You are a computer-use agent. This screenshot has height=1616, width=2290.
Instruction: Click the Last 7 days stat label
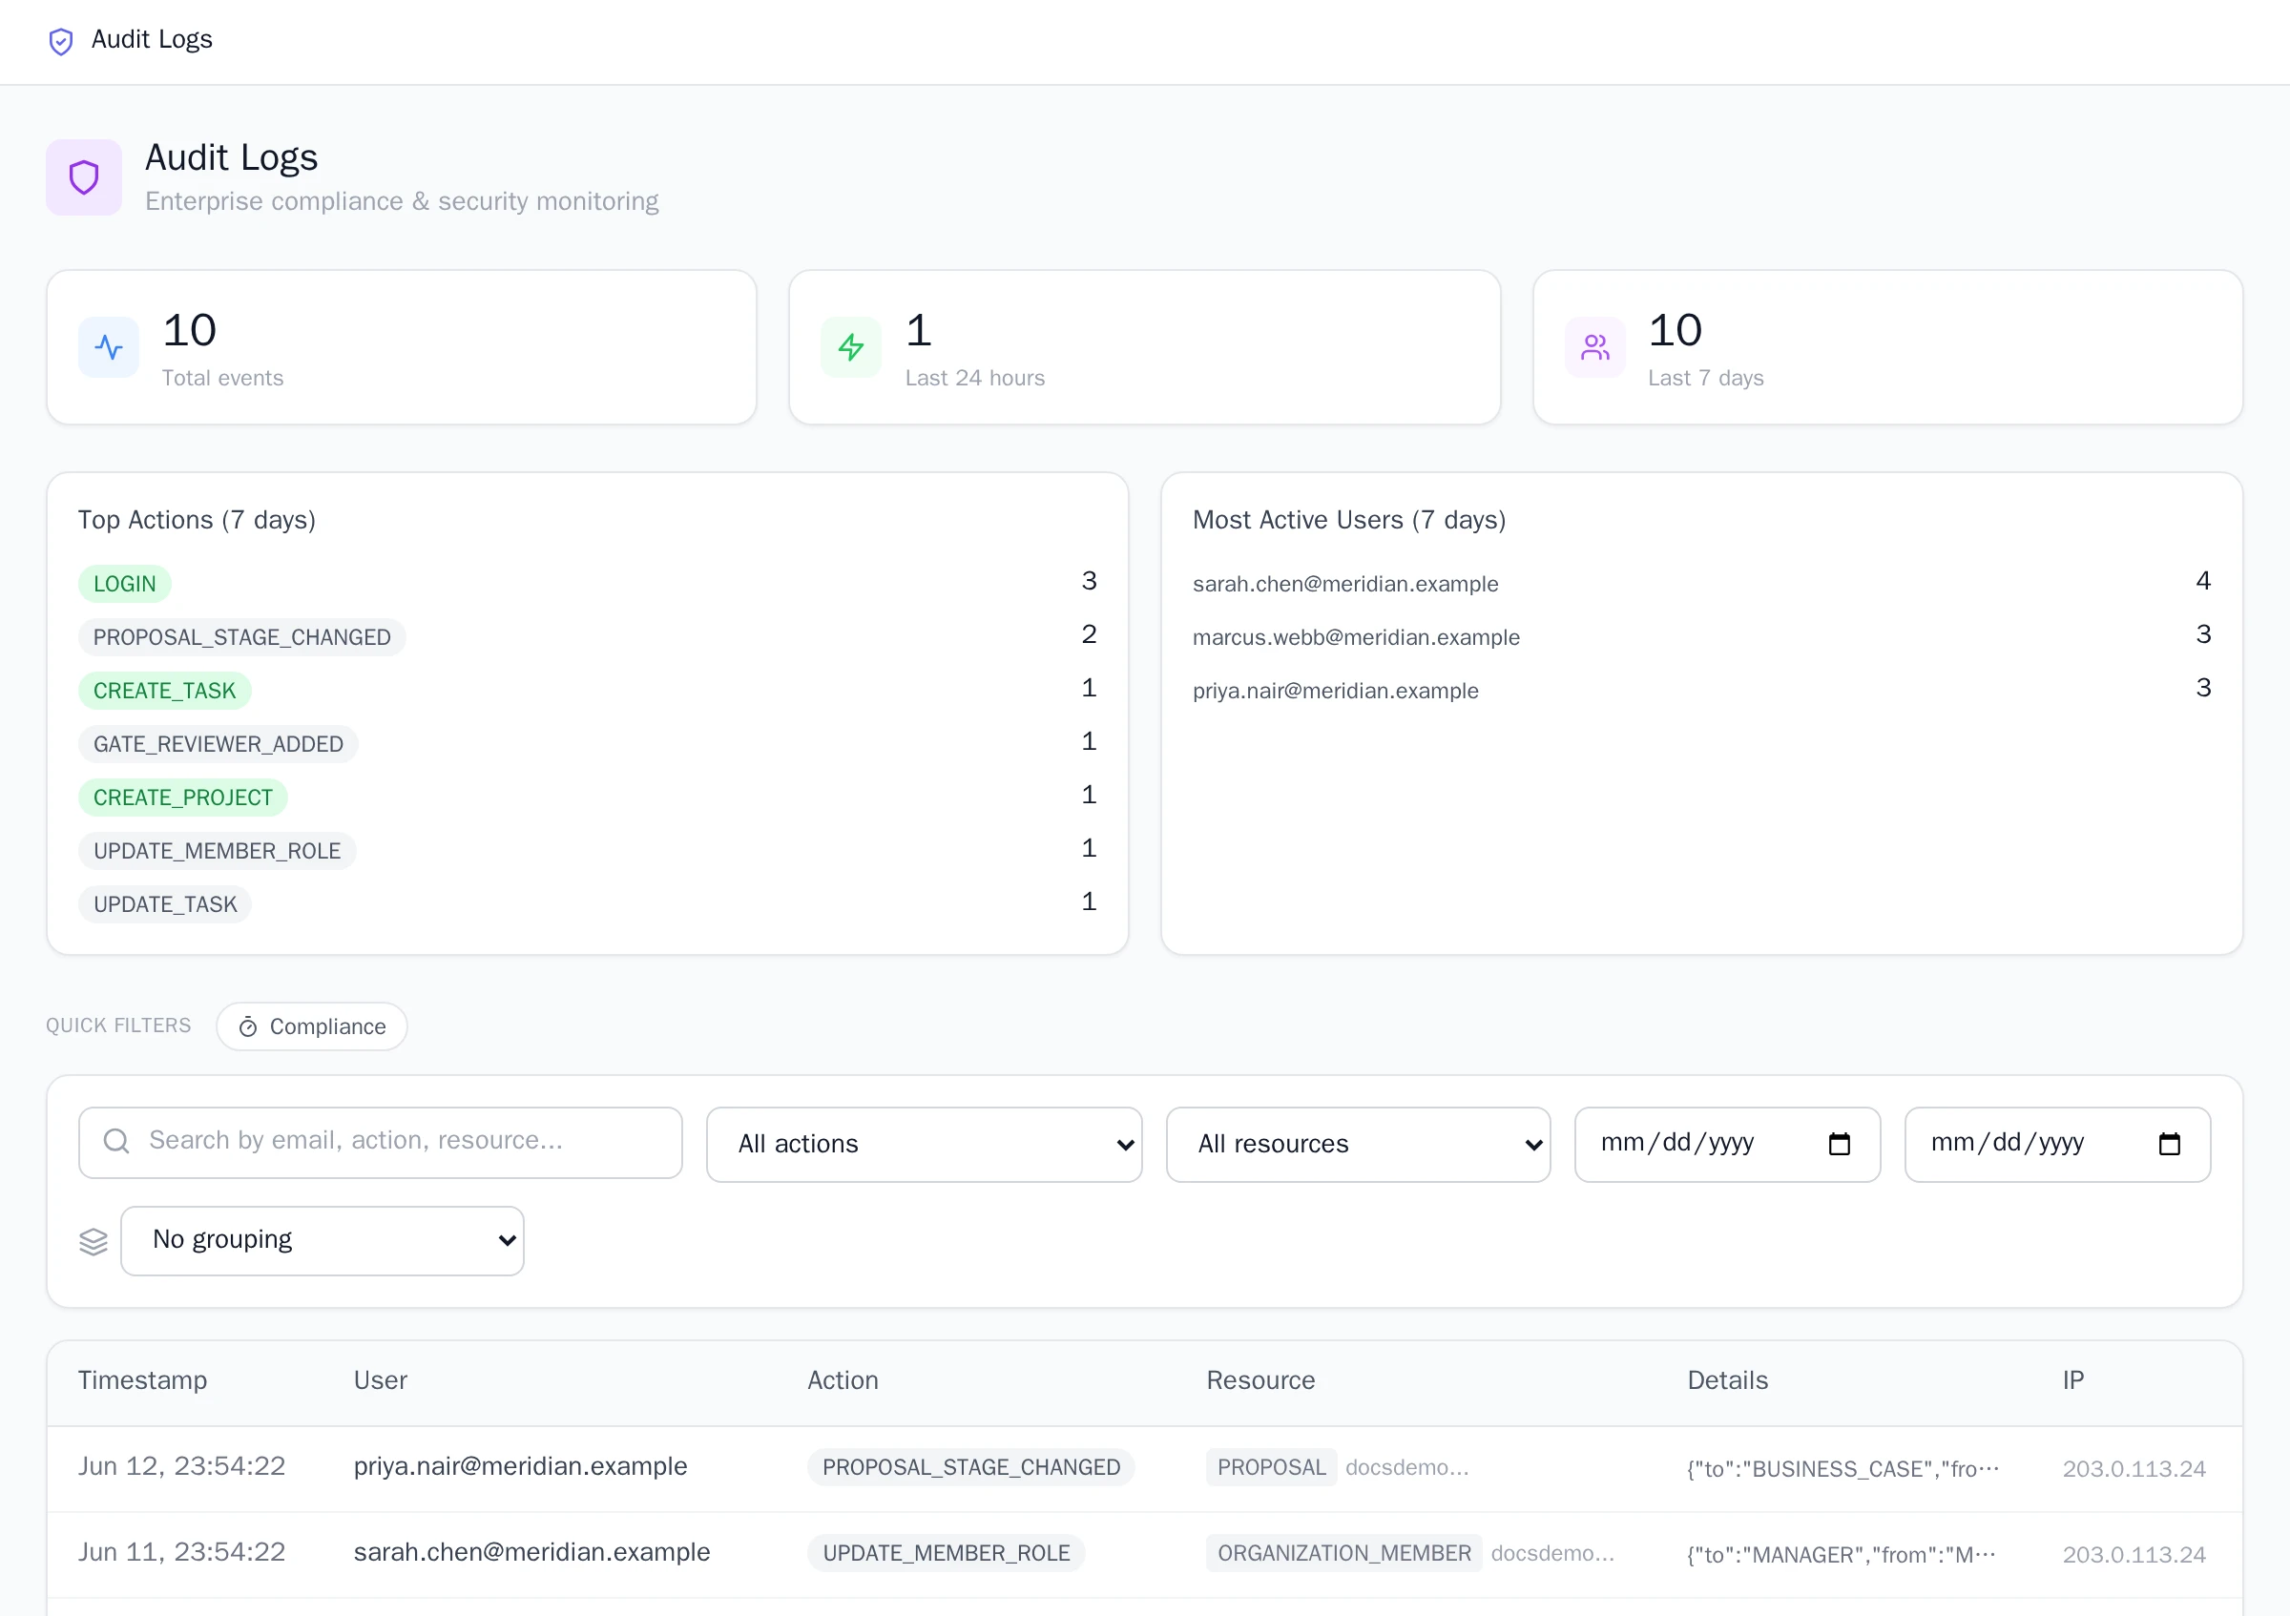[x=1705, y=378]
